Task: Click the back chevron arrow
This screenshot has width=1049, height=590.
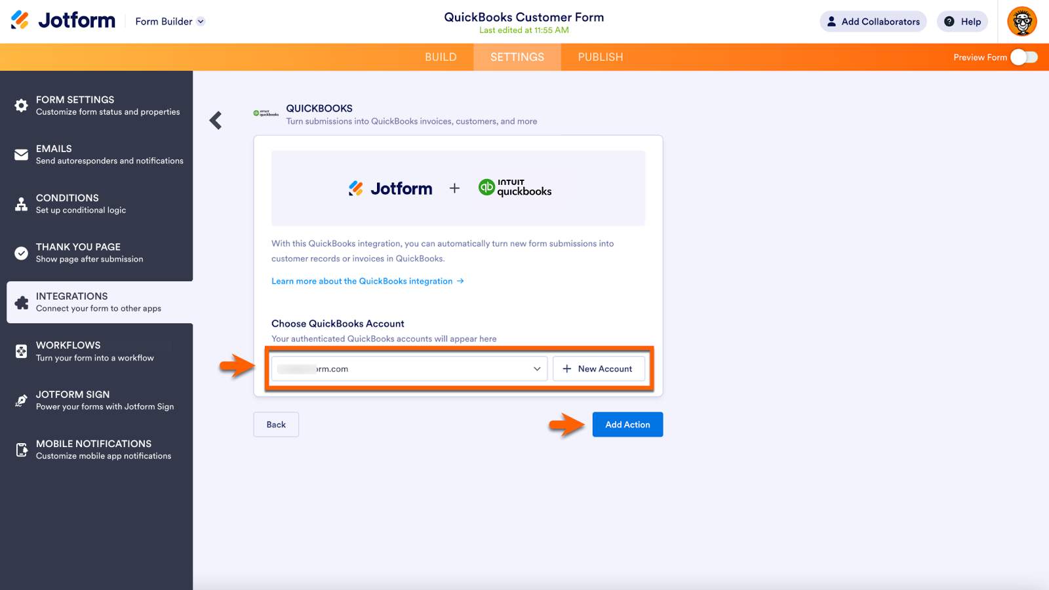Action: pyautogui.click(x=216, y=120)
